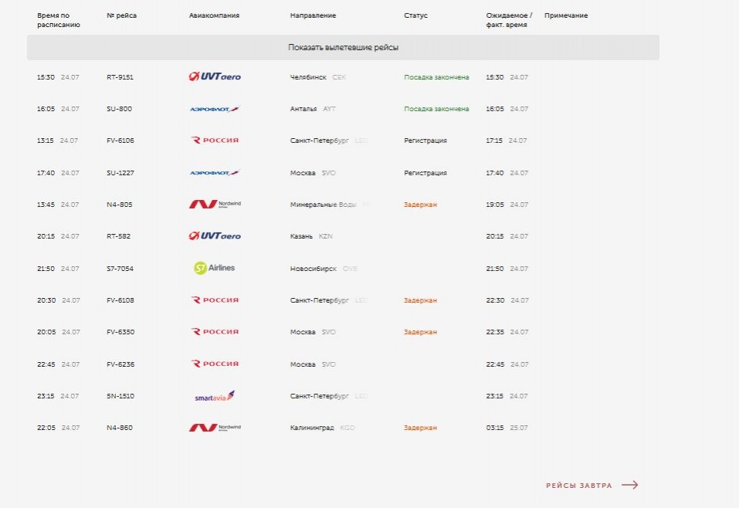The height and width of the screenshot is (508, 739).
Task: Select flight number SU-1227
Action: coord(120,173)
